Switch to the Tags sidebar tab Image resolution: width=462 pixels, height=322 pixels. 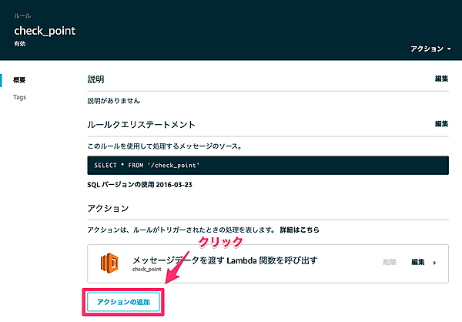click(20, 98)
